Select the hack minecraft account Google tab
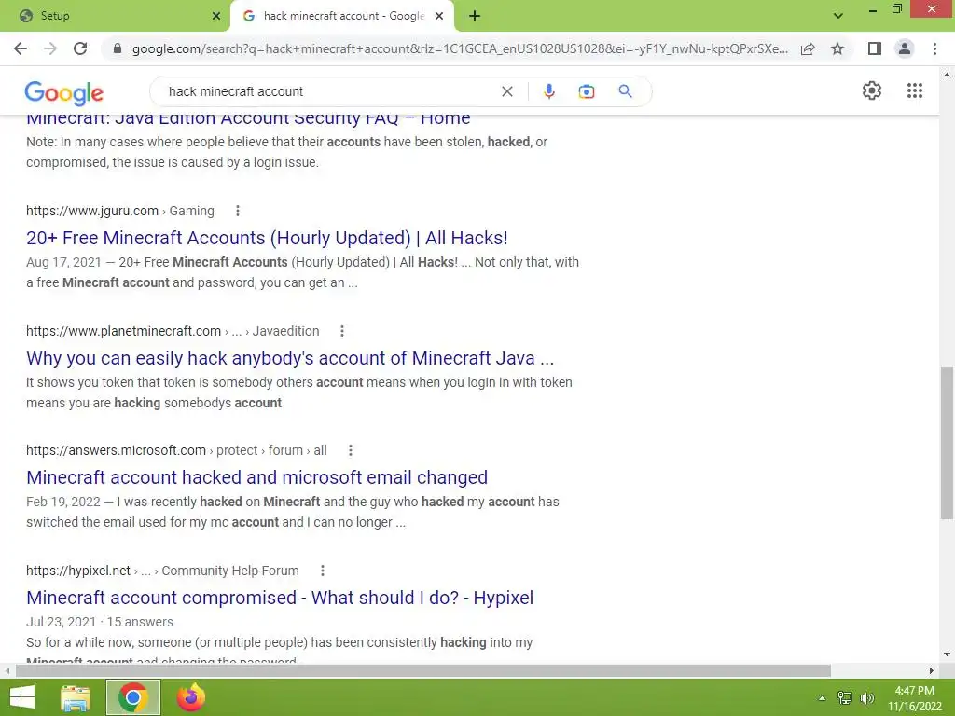955x716 pixels. click(x=342, y=16)
